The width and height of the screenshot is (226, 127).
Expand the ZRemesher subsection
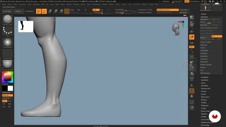point(204,62)
